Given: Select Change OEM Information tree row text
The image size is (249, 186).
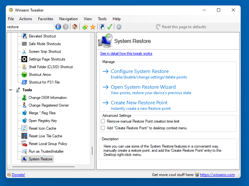Looking at the screenshot, I should click(48, 98).
